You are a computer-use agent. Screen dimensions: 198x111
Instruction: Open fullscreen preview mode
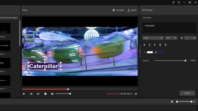coord(136,94)
